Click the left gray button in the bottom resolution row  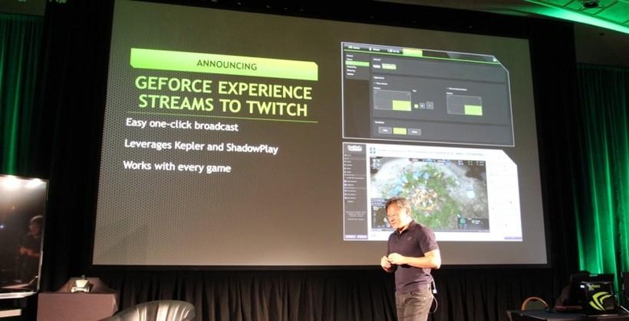385,130
